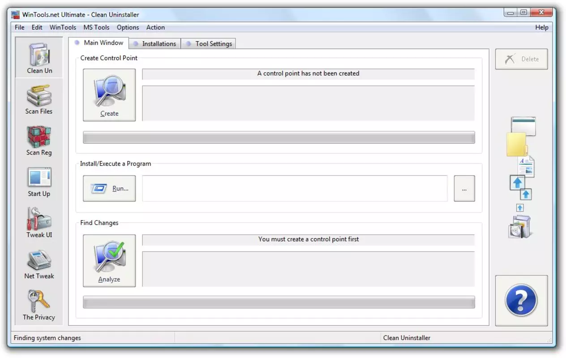
Task: Click the software box graphic on the right
Action: (520, 226)
